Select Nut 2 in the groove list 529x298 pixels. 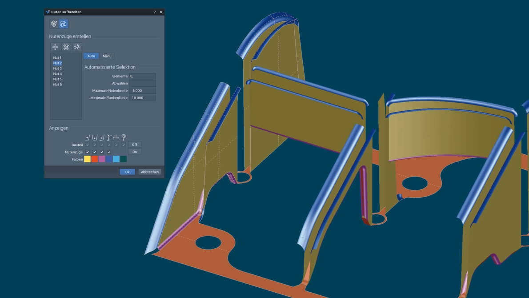[x=57, y=63]
